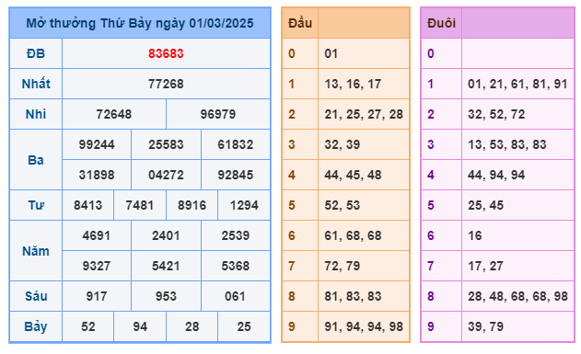581x354 pixels.
Task: Click the special prize number 83683
Action: 166,53
